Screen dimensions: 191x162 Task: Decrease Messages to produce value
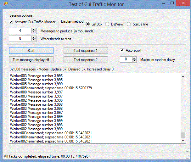click(34, 32)
